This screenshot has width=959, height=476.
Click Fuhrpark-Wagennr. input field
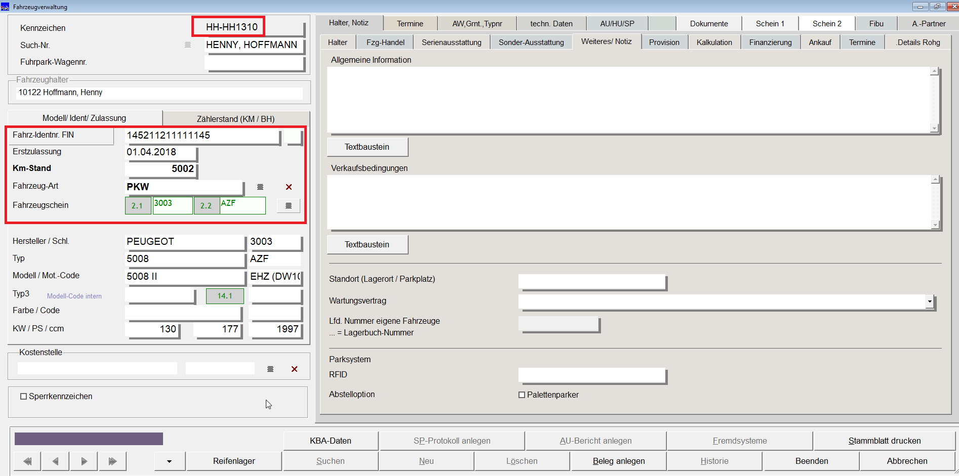point(255,63)
